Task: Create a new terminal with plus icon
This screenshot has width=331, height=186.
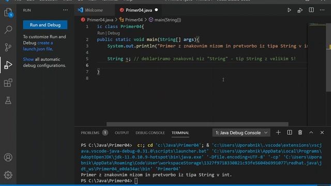Action: pos(278,132)
